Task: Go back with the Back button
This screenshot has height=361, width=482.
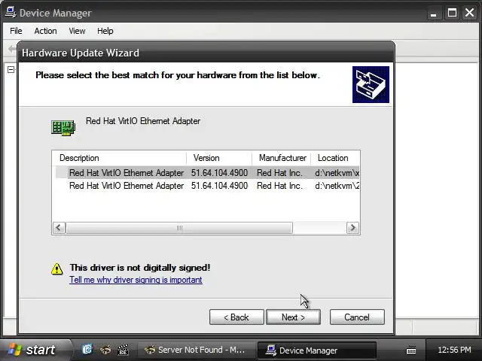Action: pyautogui.click(x=236, y=317)
